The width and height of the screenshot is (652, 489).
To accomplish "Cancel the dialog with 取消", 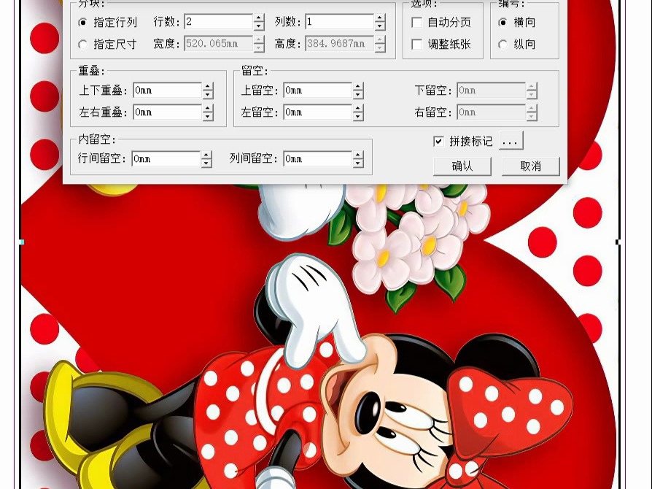I will pos(531,166).
